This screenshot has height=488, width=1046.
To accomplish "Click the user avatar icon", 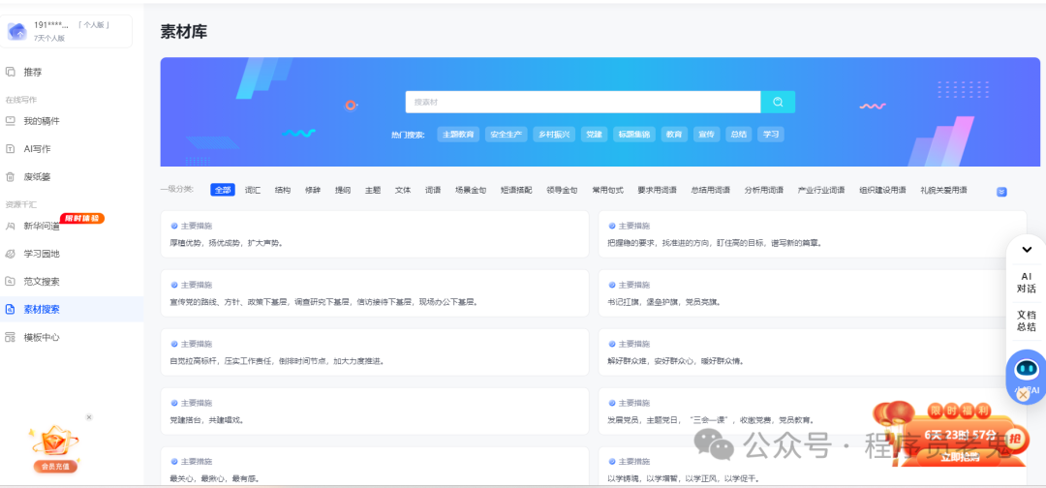I will [16, 31].
